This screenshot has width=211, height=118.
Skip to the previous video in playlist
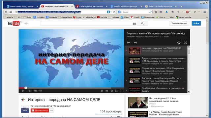pos(129,43)
